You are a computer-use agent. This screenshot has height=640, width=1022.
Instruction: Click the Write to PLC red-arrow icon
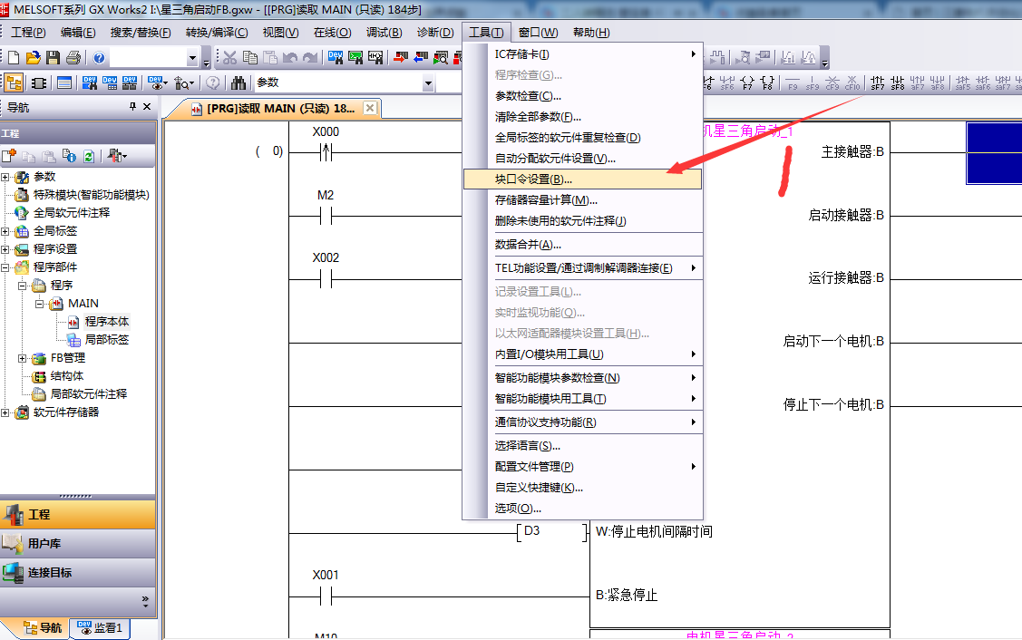tap(401, 58)
